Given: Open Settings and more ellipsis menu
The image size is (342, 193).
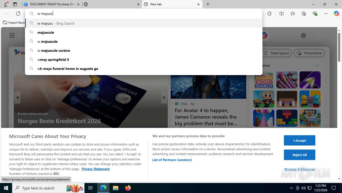Looking at the screenshot, I should coord(326,14).
